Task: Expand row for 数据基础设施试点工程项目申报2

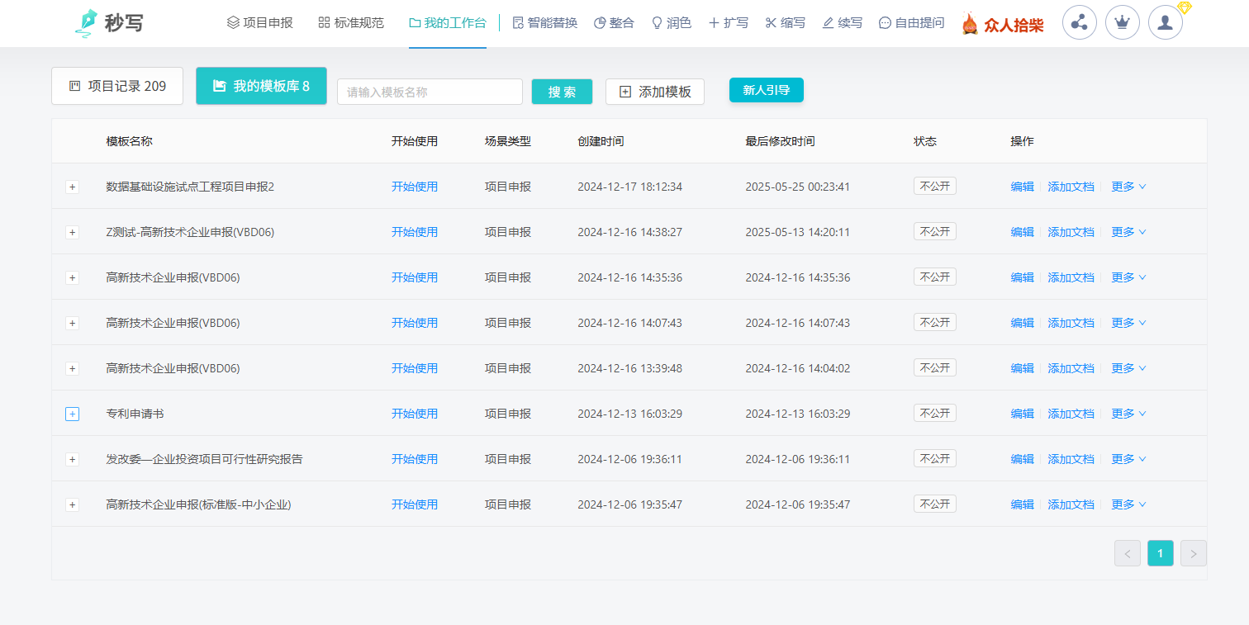Action: 72,187
